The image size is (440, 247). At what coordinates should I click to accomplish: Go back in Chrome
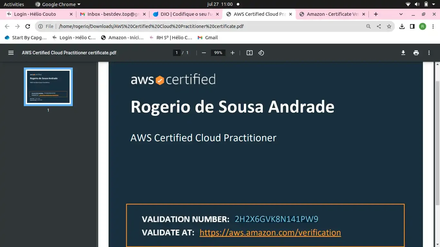(7, 26)
